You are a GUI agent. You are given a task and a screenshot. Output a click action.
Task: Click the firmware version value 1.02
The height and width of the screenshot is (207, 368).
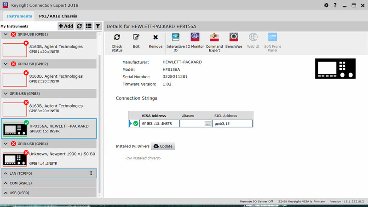pyautogui.click(x=167, y=84)
